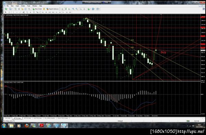Open Windows Start menu
206x135 pixels.
pos(4,126)
